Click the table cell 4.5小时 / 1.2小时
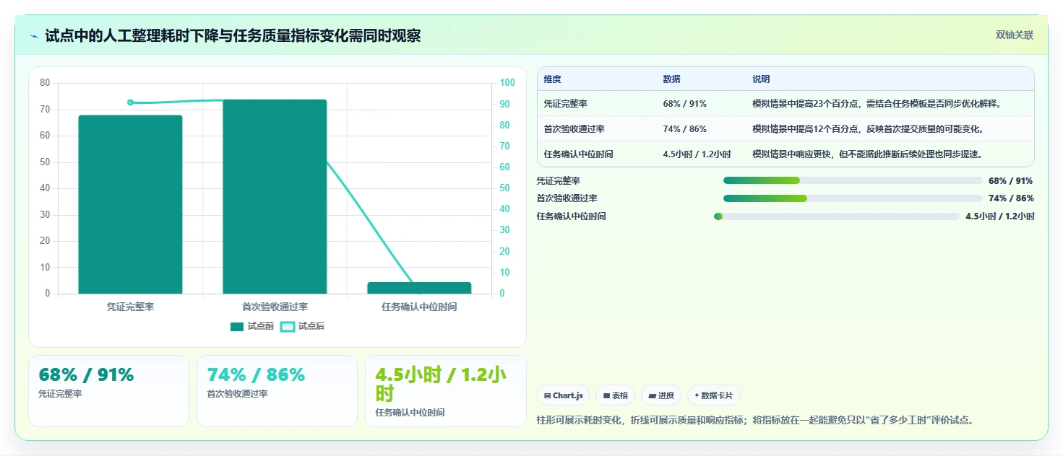The image size is (1063, 456). point(697,154)
